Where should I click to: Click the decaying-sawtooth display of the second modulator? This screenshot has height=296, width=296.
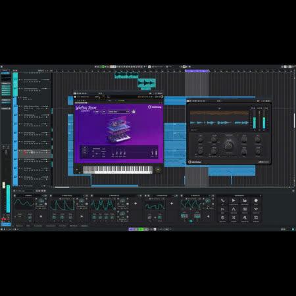[62, 205]
